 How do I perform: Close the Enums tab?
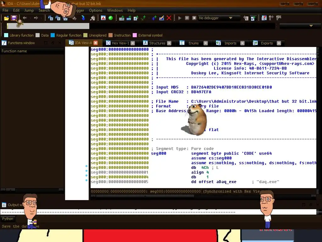tap(206, 43)
